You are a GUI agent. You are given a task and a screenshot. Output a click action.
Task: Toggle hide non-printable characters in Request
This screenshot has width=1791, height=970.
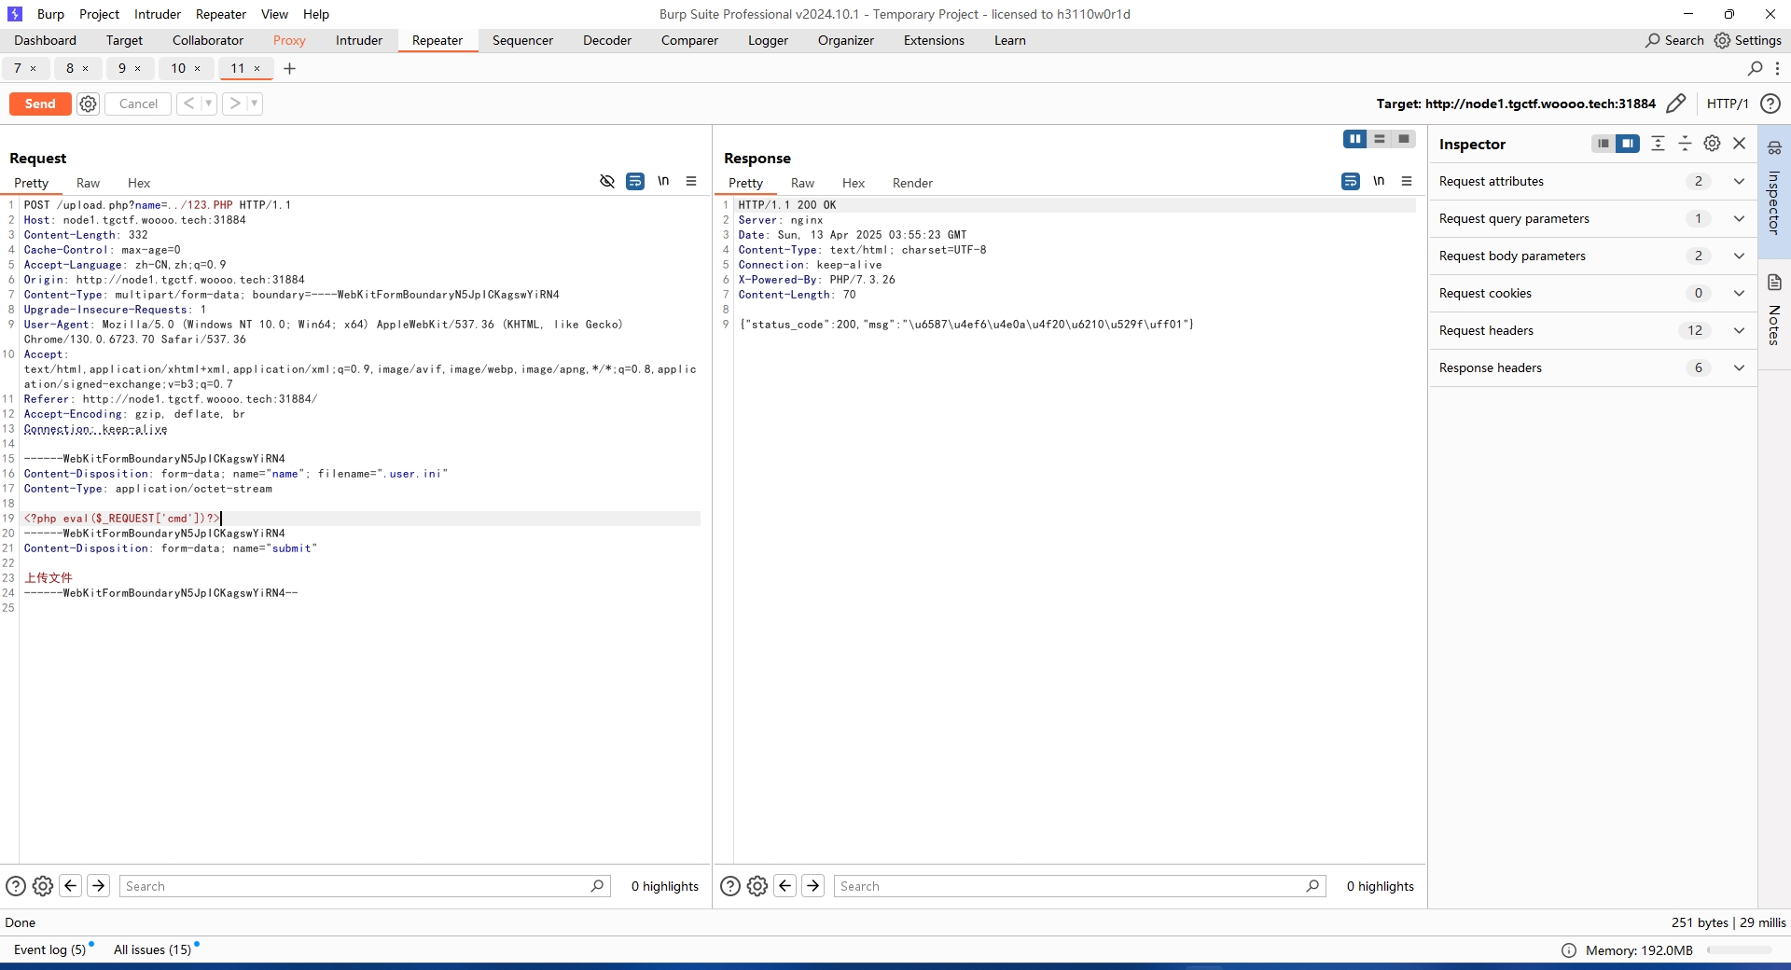(x=607, y=181)
